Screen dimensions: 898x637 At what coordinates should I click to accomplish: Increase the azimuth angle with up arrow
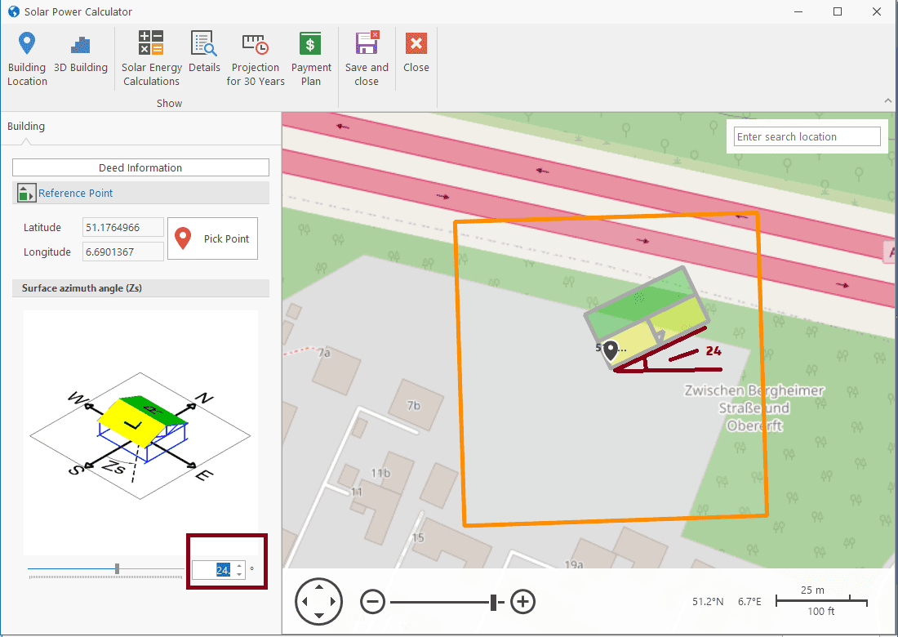click(x=239, y=565)
